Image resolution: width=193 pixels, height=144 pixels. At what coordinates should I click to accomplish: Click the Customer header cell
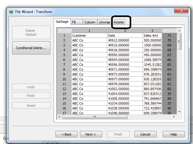pos(89,35)
